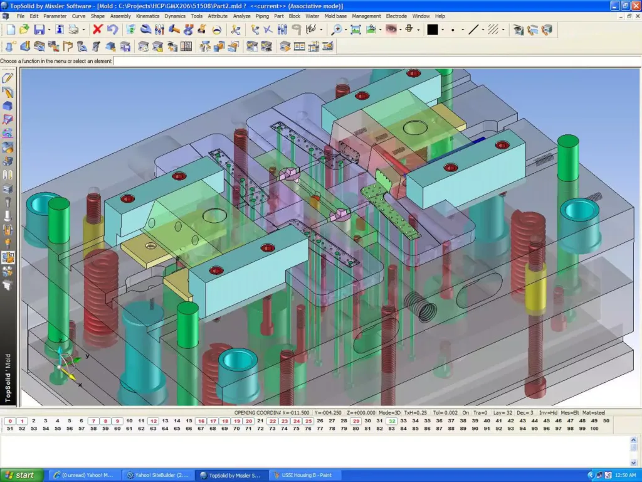Click the Windows start button

(22, 475)
